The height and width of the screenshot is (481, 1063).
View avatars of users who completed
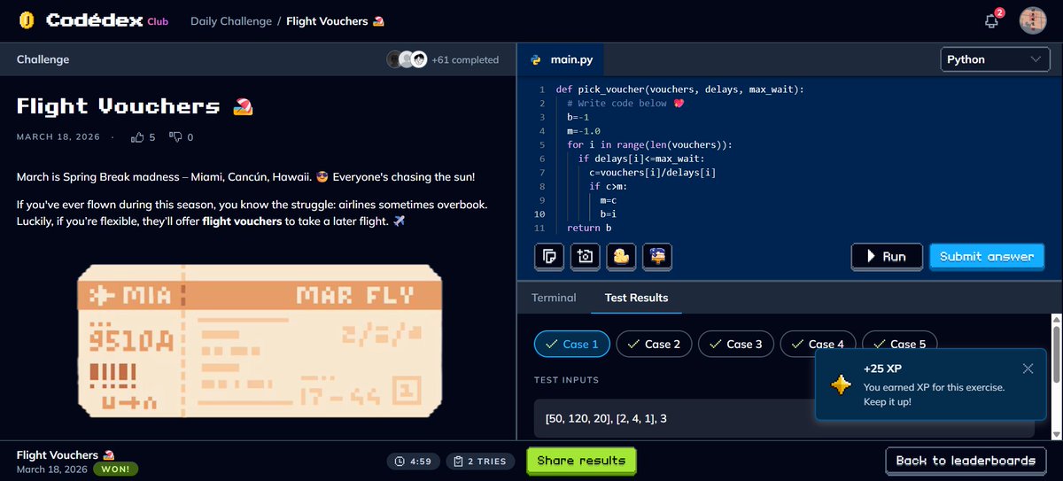click(x=407, y=59)
